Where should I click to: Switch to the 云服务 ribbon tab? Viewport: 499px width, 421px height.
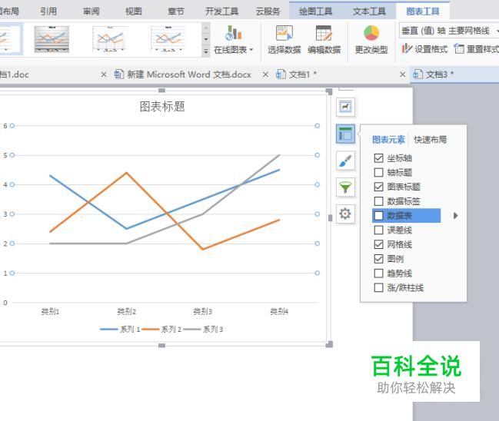(268, 12)
